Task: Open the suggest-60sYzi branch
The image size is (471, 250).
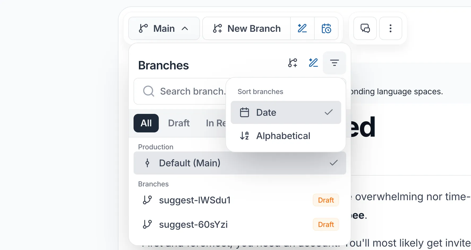Action: 240,224
